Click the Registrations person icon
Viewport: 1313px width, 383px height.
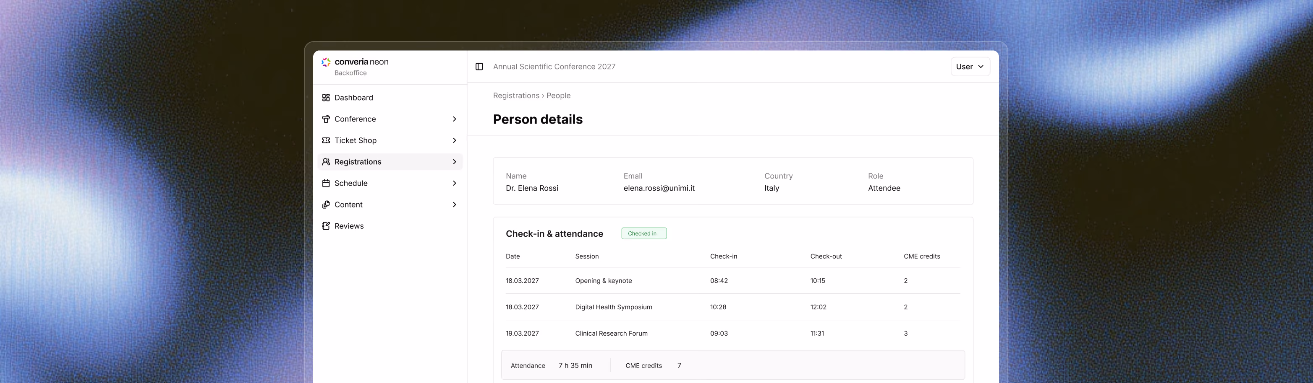coord(326,162)
